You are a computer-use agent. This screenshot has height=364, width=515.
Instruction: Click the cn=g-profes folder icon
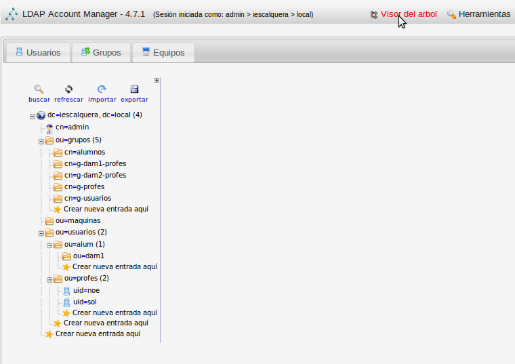click(58, 187)
